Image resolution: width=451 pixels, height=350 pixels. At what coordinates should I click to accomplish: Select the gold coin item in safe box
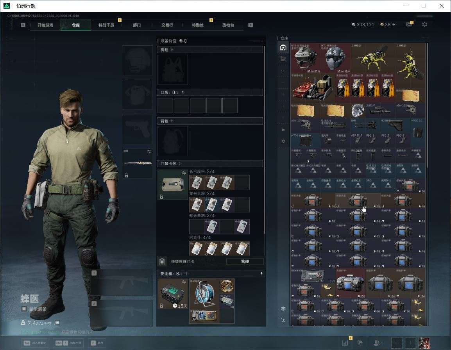pyautogui.click(x=227, y=286)
